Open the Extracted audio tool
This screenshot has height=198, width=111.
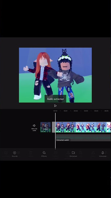(73, 154)
